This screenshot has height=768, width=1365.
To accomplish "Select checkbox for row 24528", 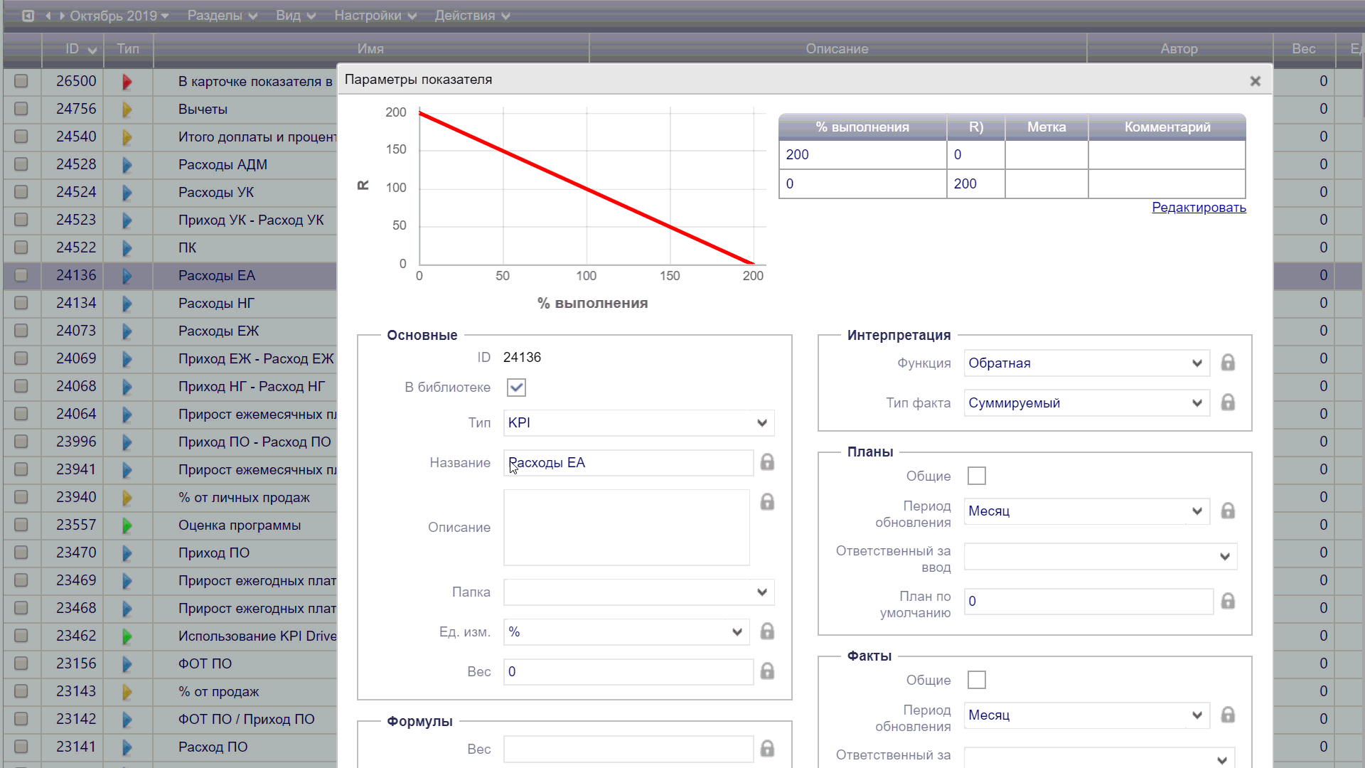I will [x=21, y=164].
